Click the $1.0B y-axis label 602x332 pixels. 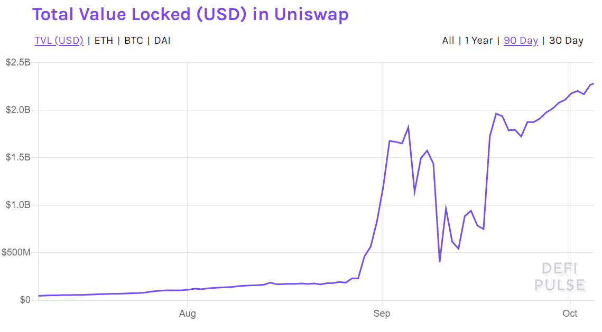tap(18, 205)
